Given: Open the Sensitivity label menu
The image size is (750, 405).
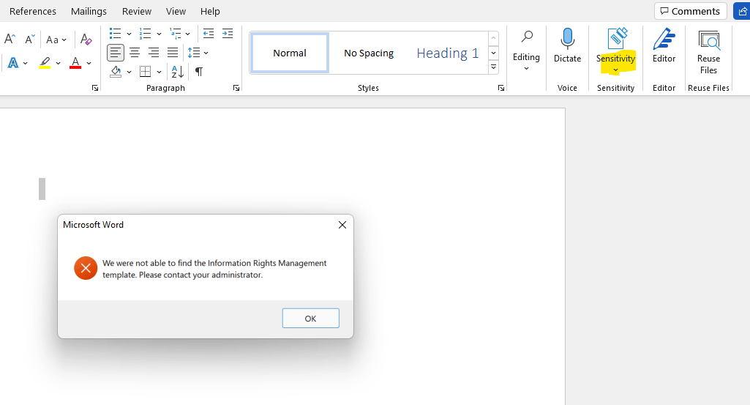Looking at the screenshot, I should [615, 51].
